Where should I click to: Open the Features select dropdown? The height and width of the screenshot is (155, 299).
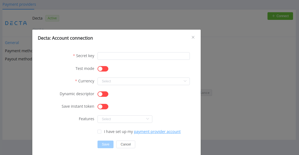coord(125,119)
